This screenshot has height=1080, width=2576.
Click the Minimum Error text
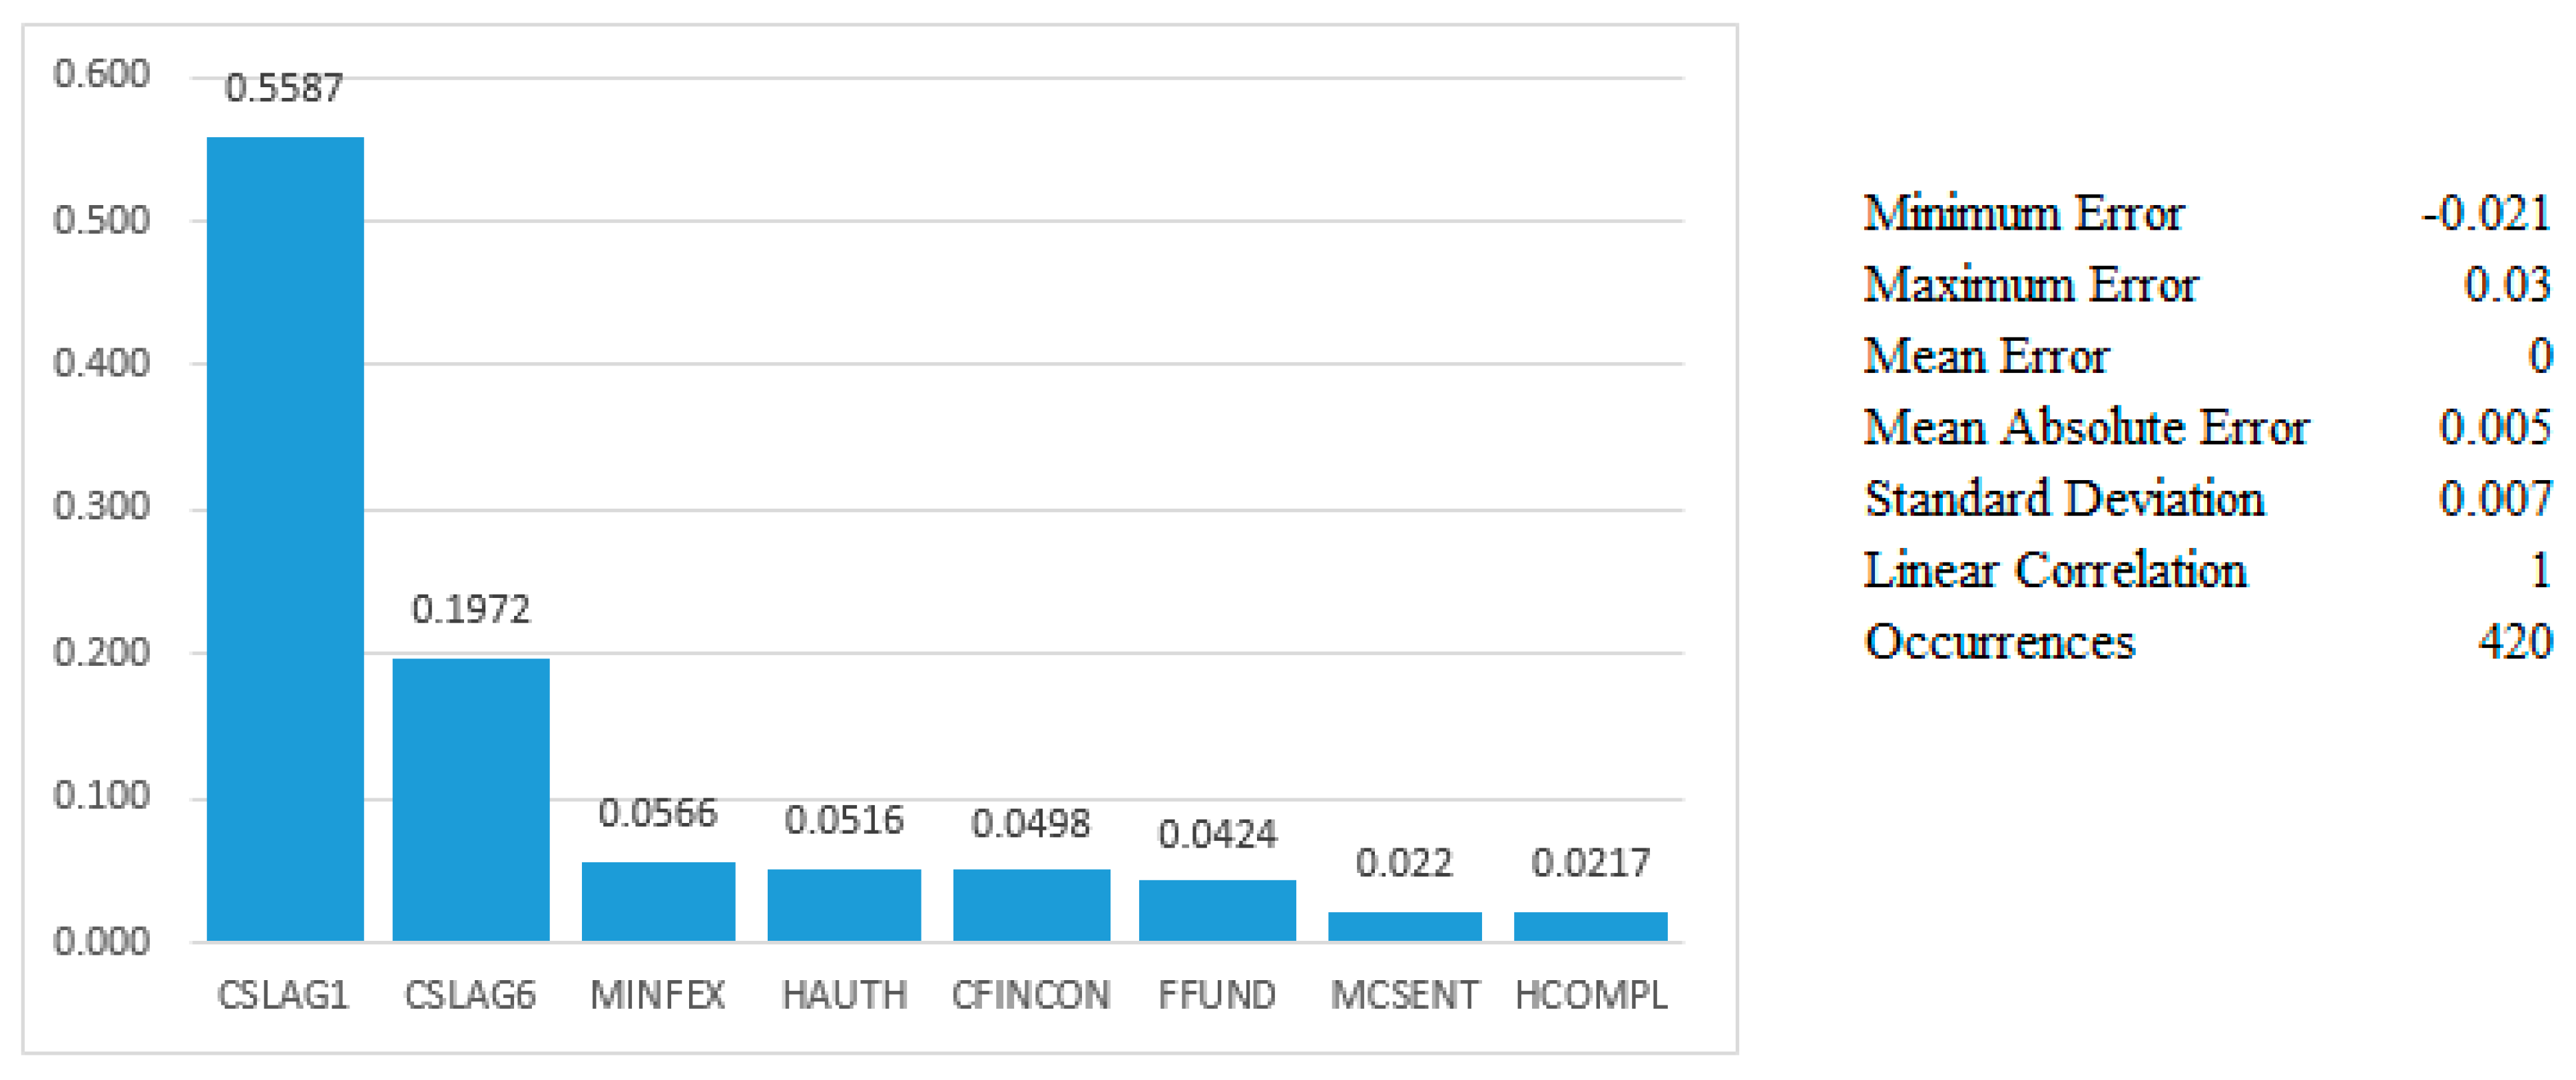tap(2023, 214)
